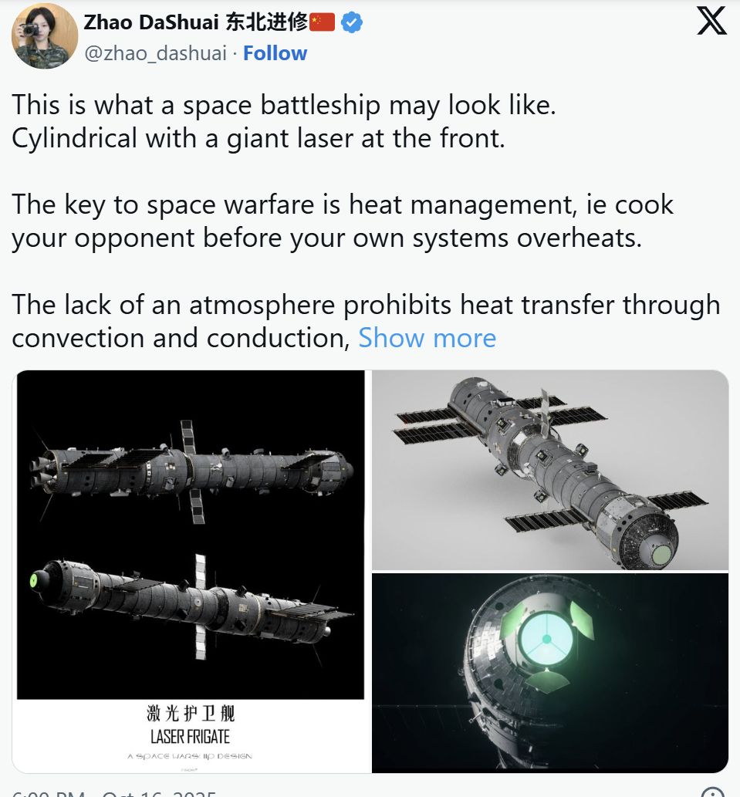Click the info icon at bottom right
Viewport: 740px width, 797px height.
tap(712, 792)
